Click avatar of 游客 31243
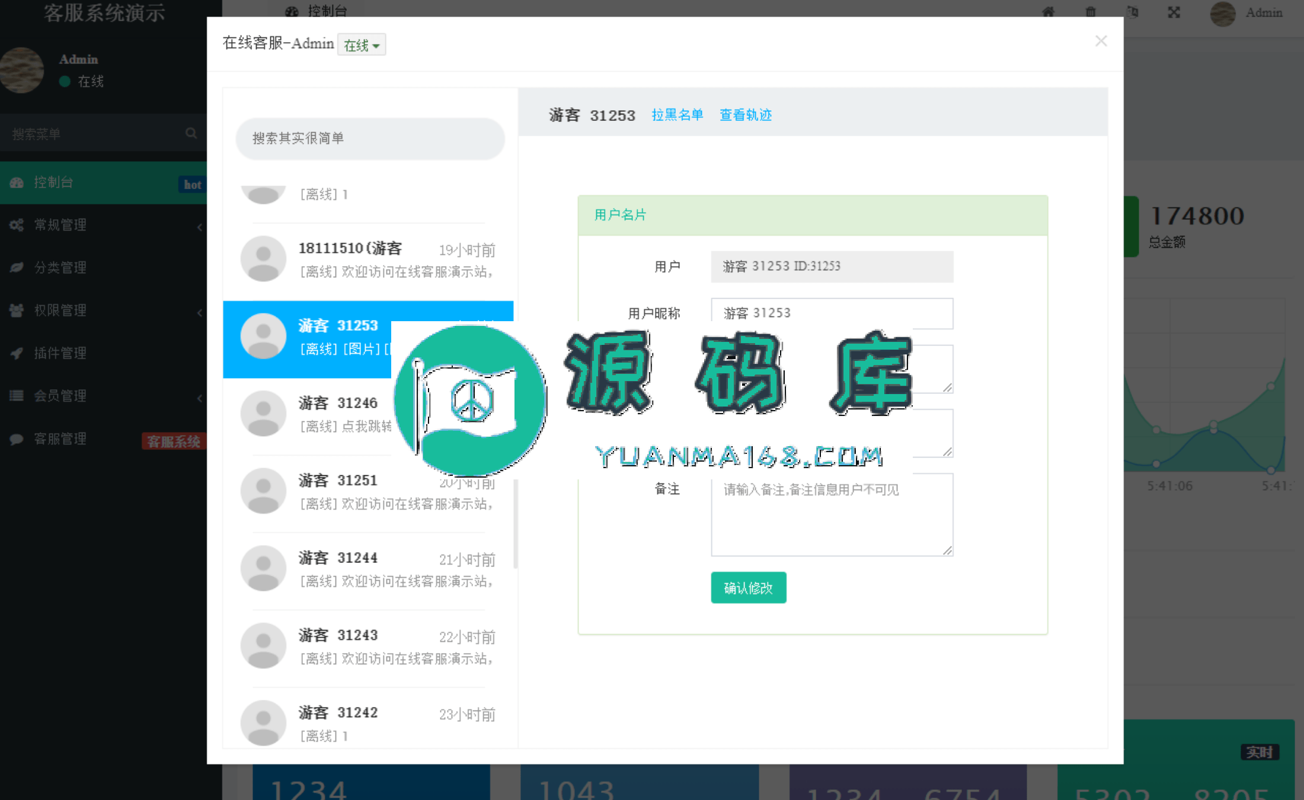 pos(263,645)
